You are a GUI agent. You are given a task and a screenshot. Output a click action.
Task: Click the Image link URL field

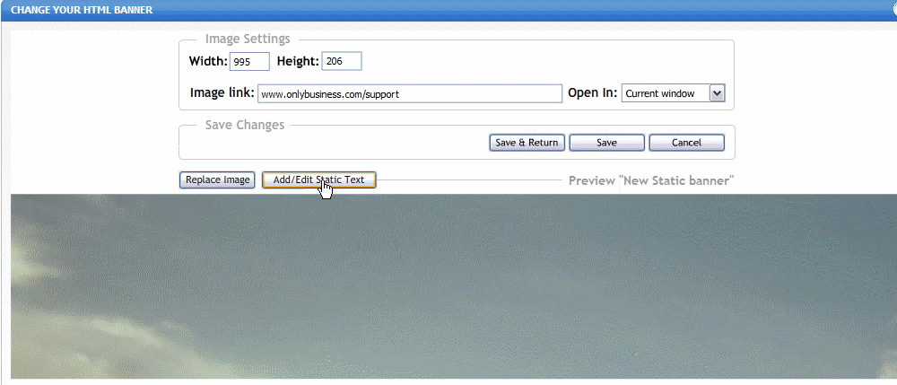tap(410, 94)
